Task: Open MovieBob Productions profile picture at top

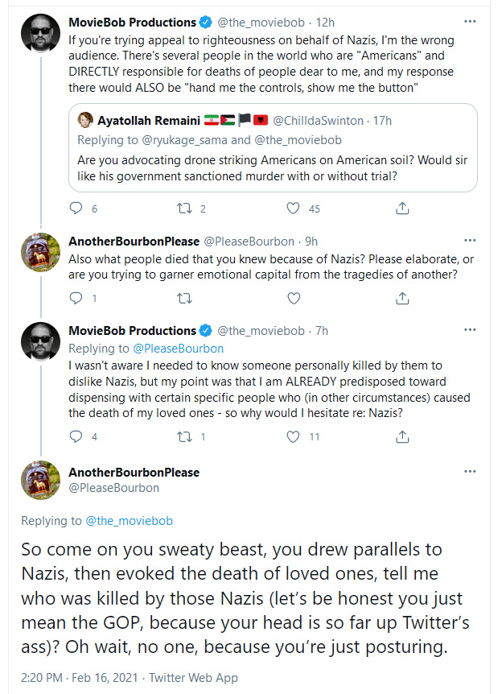Action: [41, 33]
